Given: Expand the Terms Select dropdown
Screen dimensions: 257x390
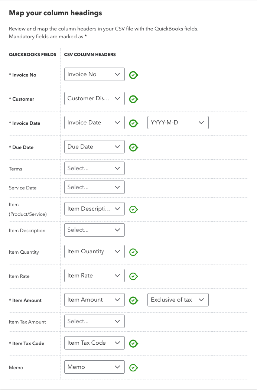Looking at the screenshot, I should coord(94,168).
